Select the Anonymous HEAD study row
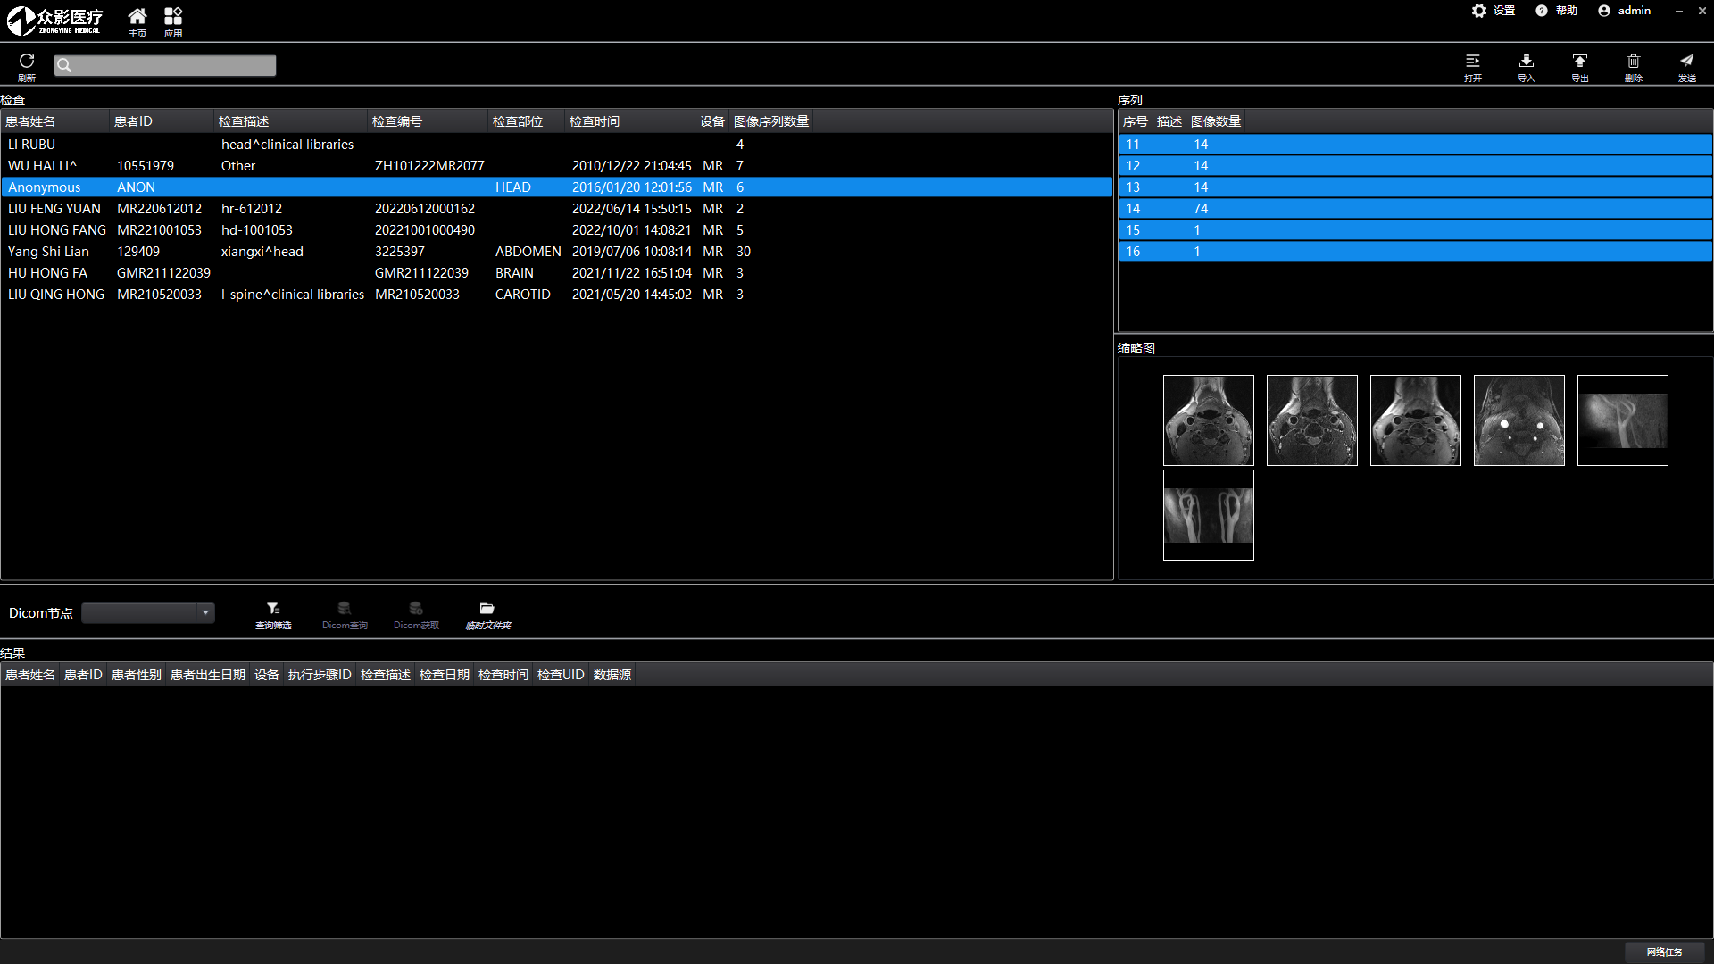 pyautogui.click(x=556, y=187)
